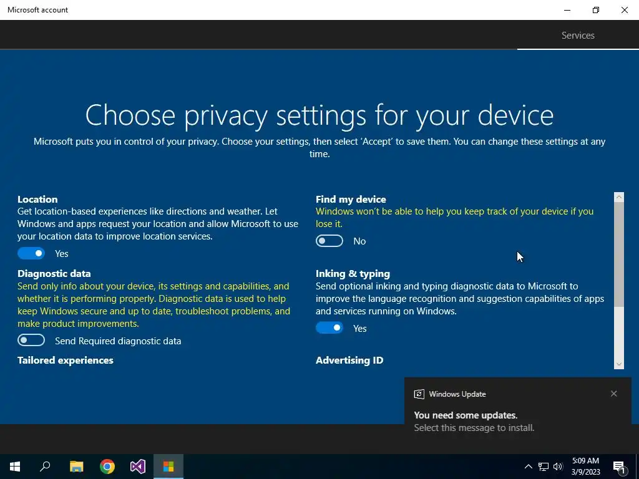Open File Explorer from the taskbar
This screenshot has height=479, width=639.
(x=76, y=467)
